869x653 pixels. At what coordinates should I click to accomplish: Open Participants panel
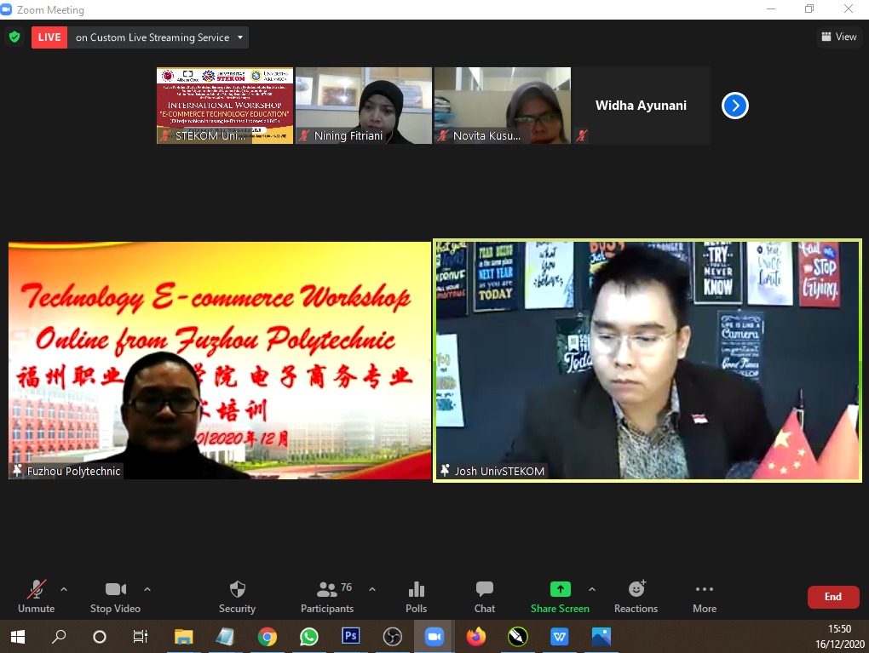coord(327,596)
